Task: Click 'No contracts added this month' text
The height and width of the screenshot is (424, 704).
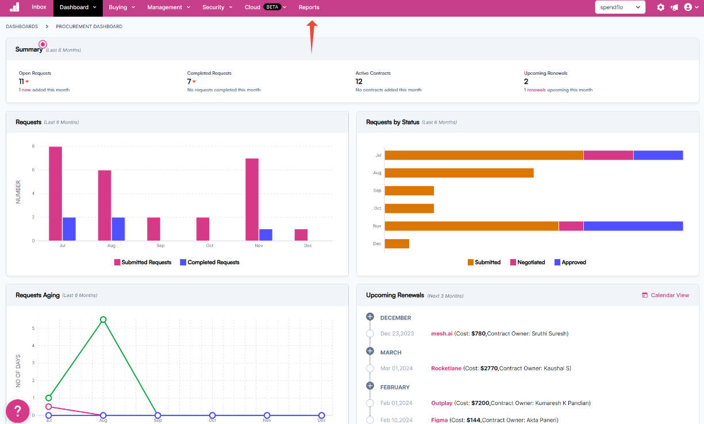Action: [x=388, y=90]
